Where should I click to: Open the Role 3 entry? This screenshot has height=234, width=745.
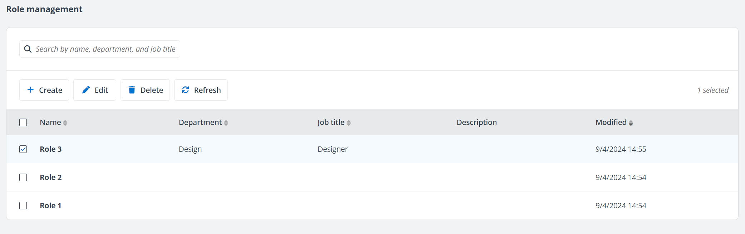point(50,149)
